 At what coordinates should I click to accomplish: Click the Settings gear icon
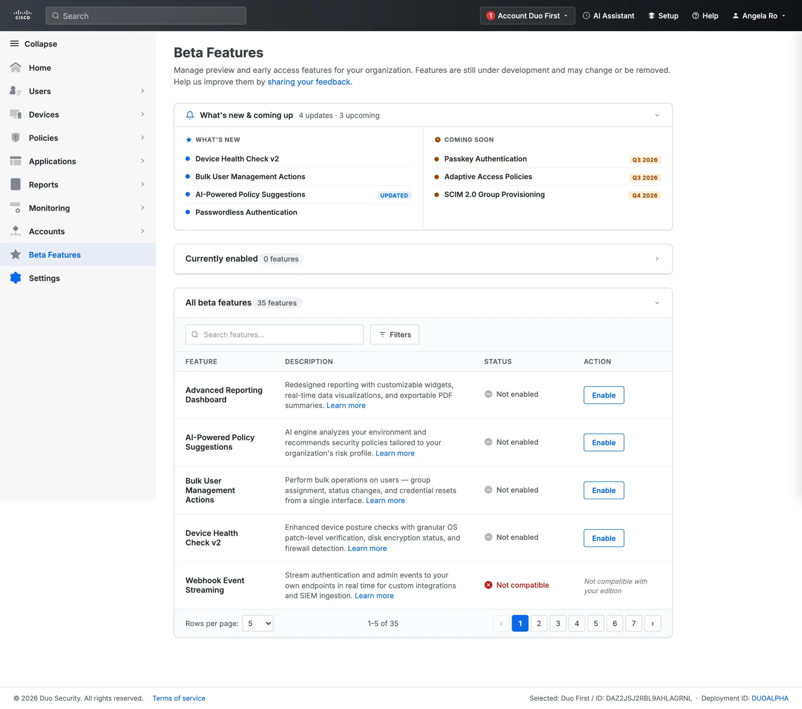coord(16,278)
